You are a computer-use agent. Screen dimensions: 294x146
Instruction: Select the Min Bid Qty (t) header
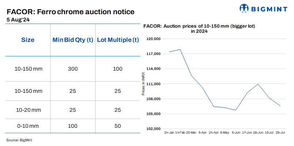pos(72,40)
